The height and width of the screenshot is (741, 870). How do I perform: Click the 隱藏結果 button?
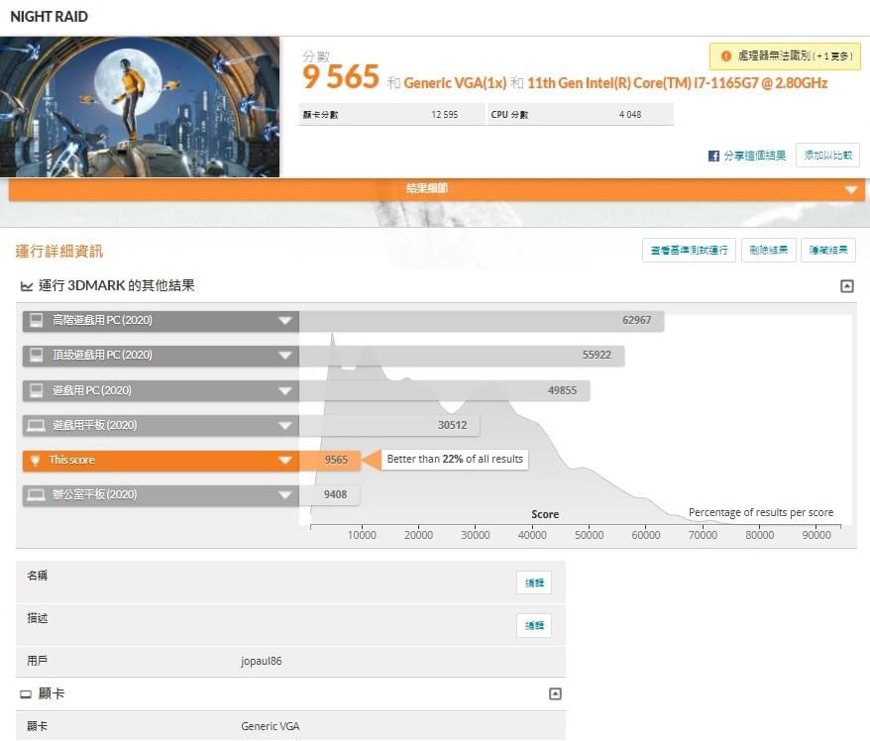pyautogui.click(x=828, y=251)
